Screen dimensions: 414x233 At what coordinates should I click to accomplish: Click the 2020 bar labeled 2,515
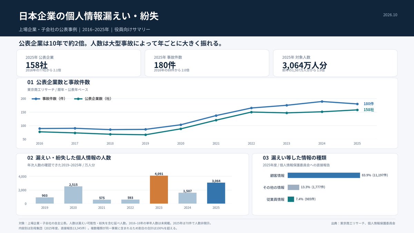tap(73, 195)
